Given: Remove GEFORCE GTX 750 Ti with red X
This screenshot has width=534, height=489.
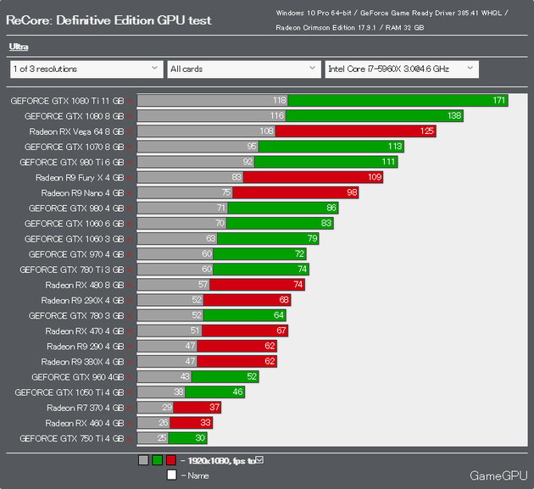Looking at the screenshot, I should tap(129, 439).
